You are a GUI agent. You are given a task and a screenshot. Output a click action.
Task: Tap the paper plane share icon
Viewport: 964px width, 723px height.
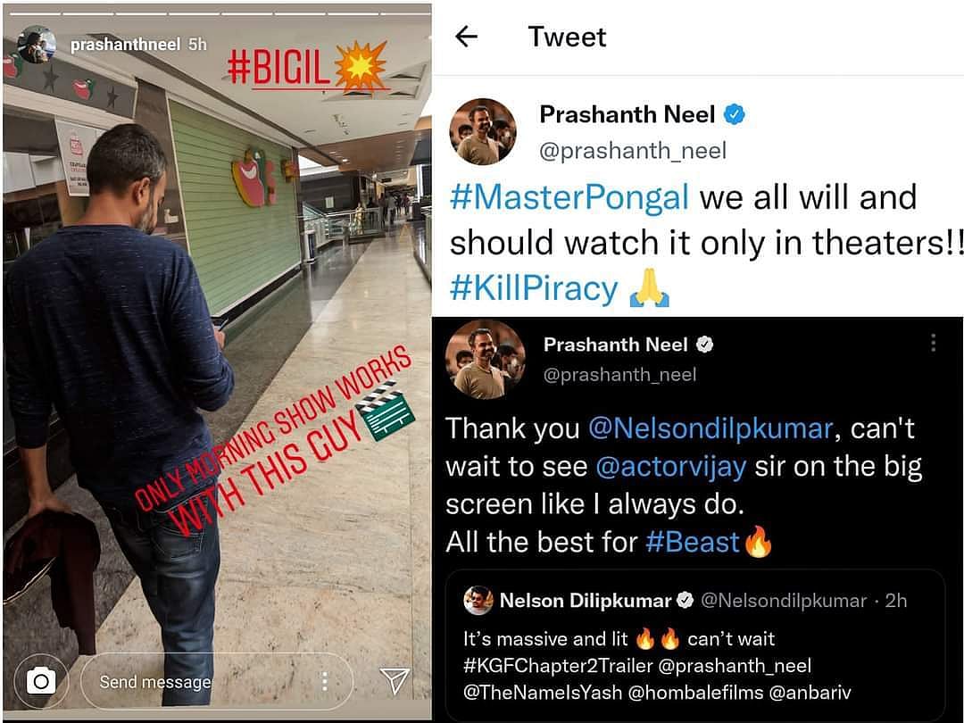[395, 680]
